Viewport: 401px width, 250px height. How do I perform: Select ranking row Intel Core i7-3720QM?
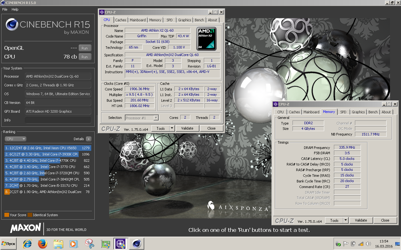point(48,173)
